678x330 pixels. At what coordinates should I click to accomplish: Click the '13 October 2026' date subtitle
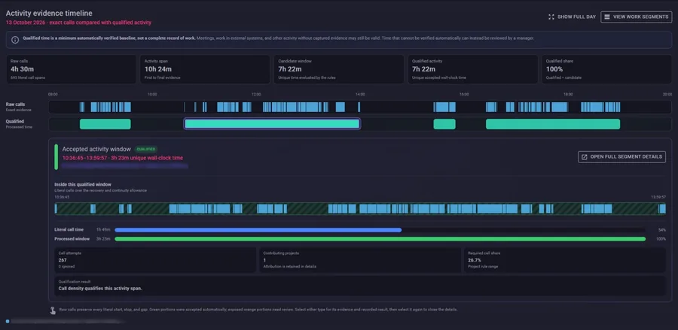click(x=26, y=23)
